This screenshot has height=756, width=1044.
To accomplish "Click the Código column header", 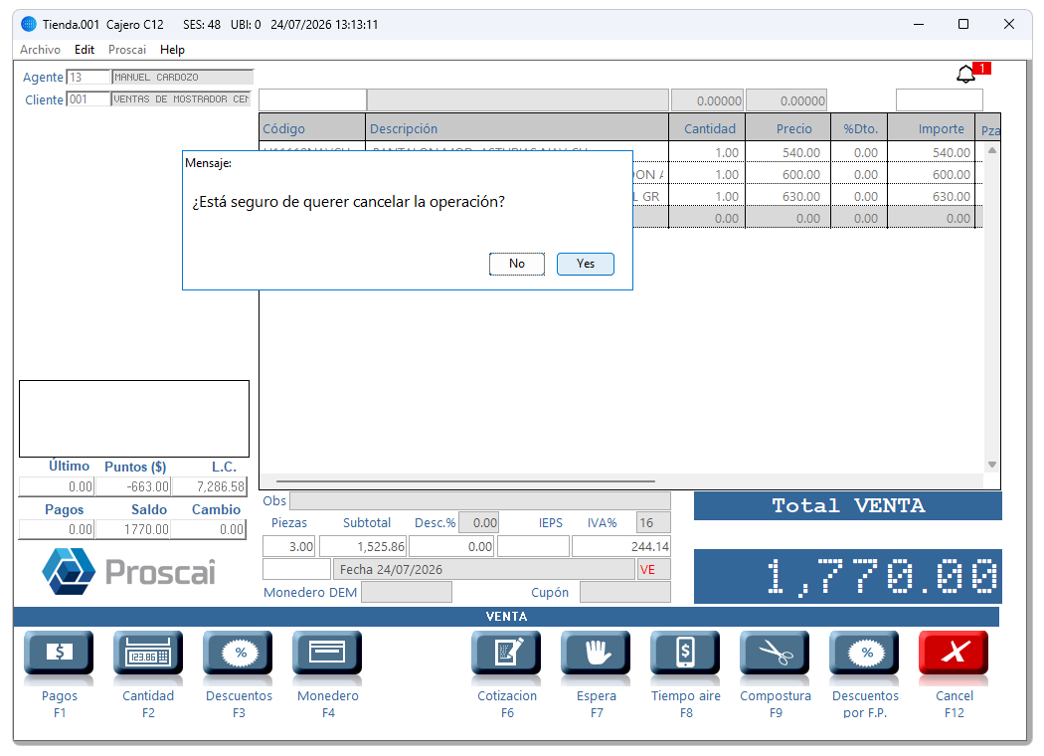I will 312,128.
